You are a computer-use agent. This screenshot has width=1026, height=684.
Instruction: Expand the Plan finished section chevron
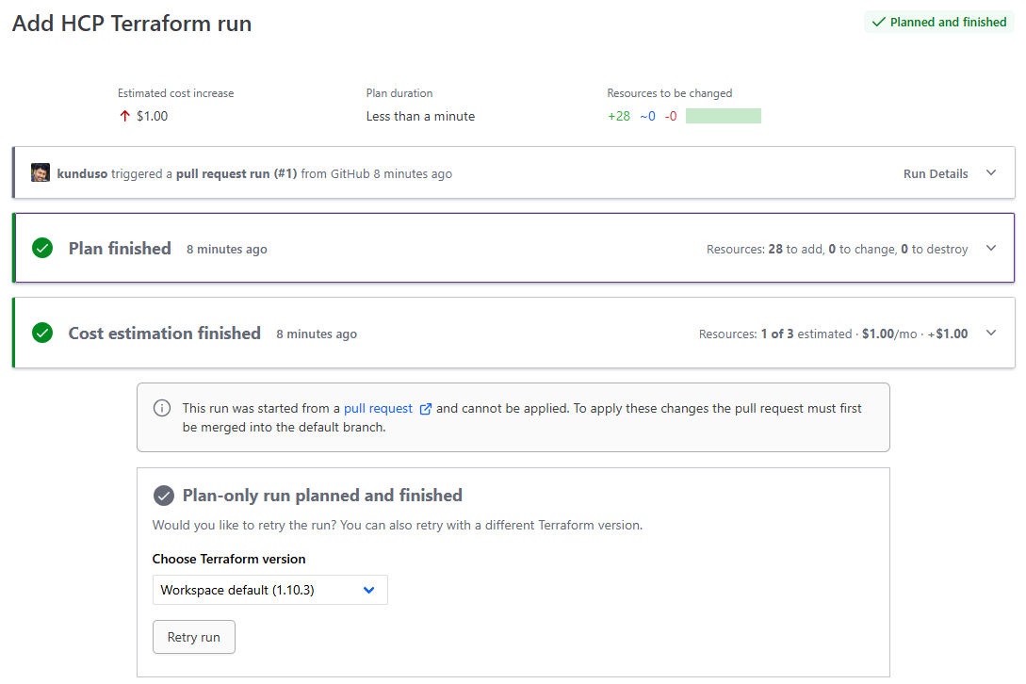click(x=990, y=249)
